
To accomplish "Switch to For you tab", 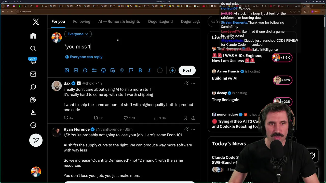I will click(x=58, y=22).
